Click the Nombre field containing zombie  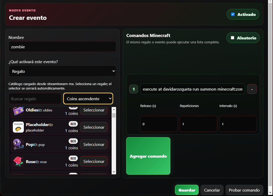(62, 47)
